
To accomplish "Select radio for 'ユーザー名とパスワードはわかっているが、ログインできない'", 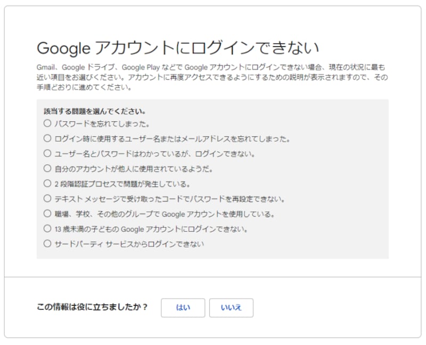I will click(47, 153).
